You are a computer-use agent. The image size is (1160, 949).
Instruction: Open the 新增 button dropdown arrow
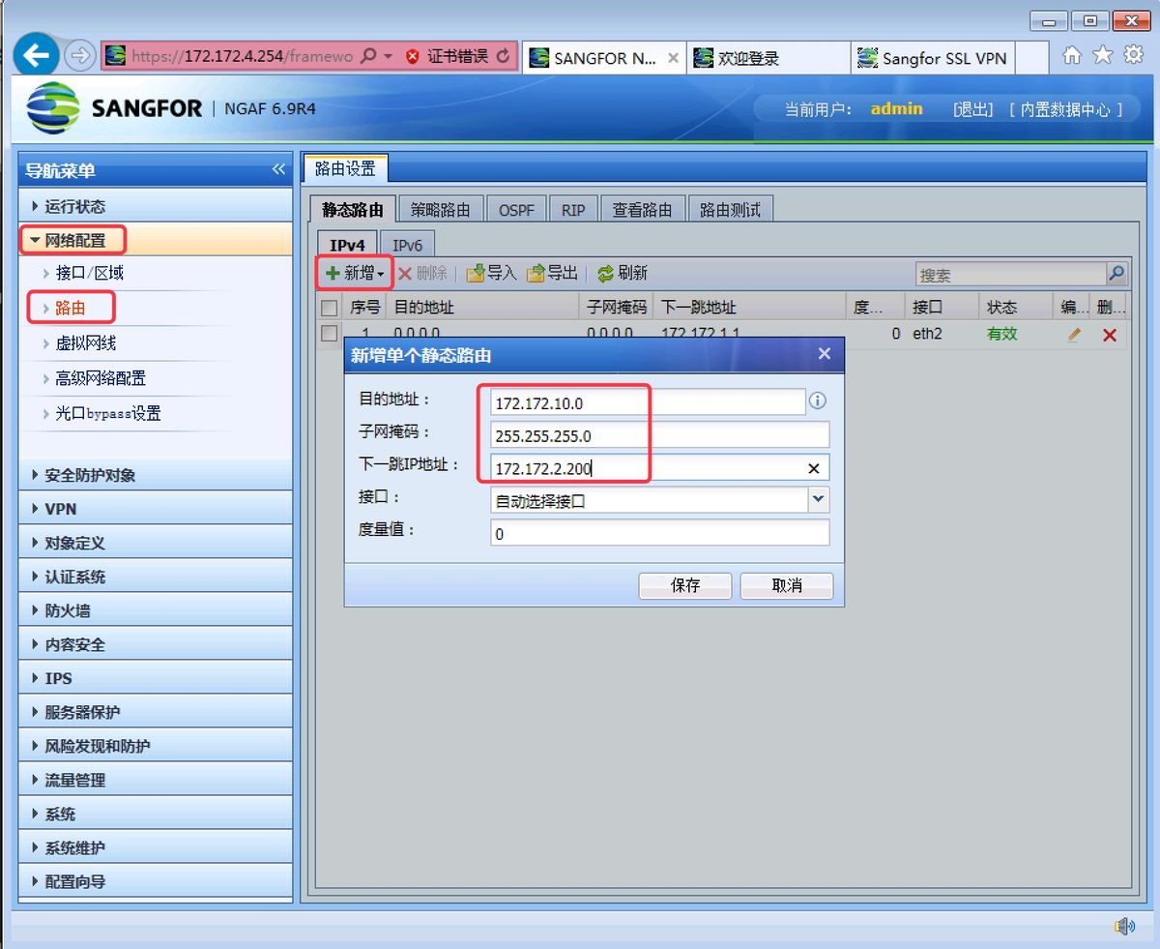(380, 273)
